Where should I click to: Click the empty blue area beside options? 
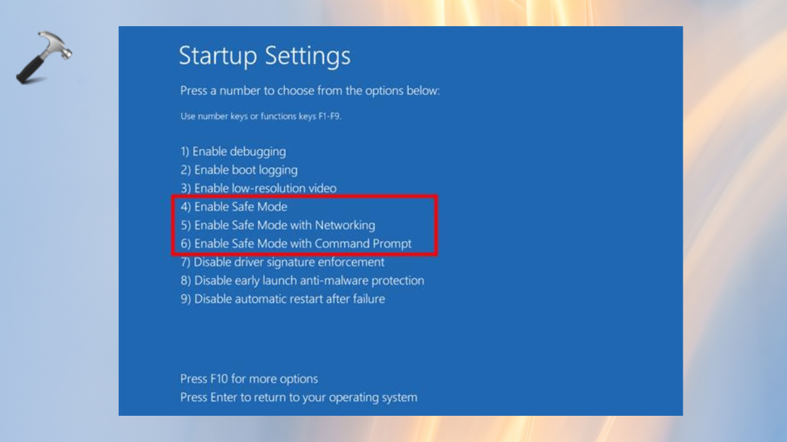[x=557, y=229]
